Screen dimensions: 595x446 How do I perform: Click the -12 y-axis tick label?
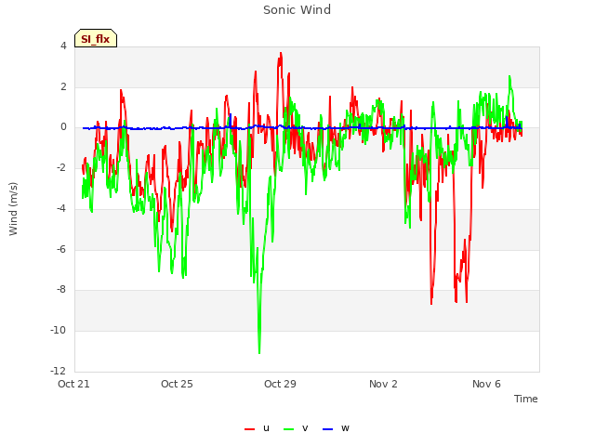(x=59, y=371)
